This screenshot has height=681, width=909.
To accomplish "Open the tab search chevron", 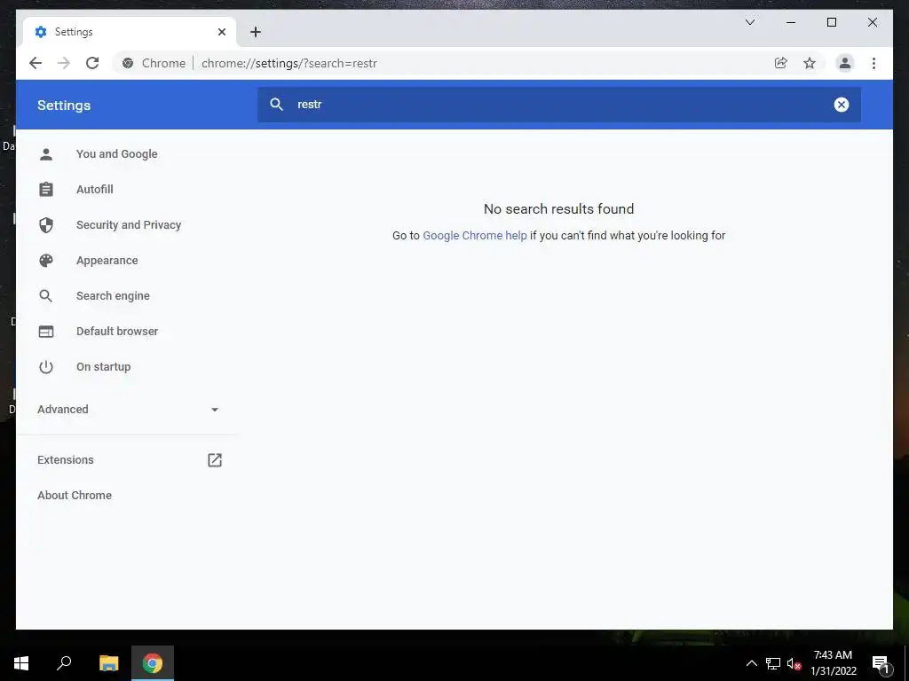I will click(x=749, y=22).
